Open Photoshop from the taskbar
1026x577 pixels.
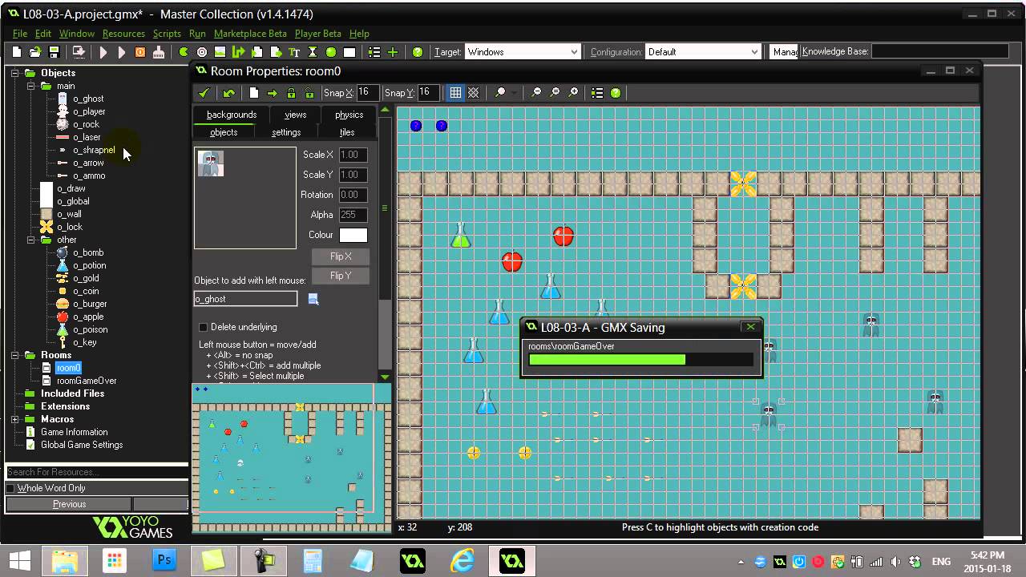pyautogui.click(x=164, y=559)
